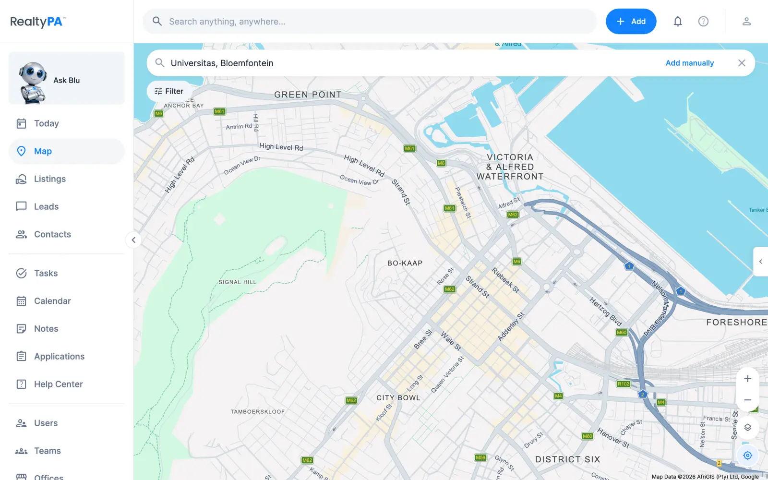Open map layers selector
The image size is (768, 480).
coord(747,427)
